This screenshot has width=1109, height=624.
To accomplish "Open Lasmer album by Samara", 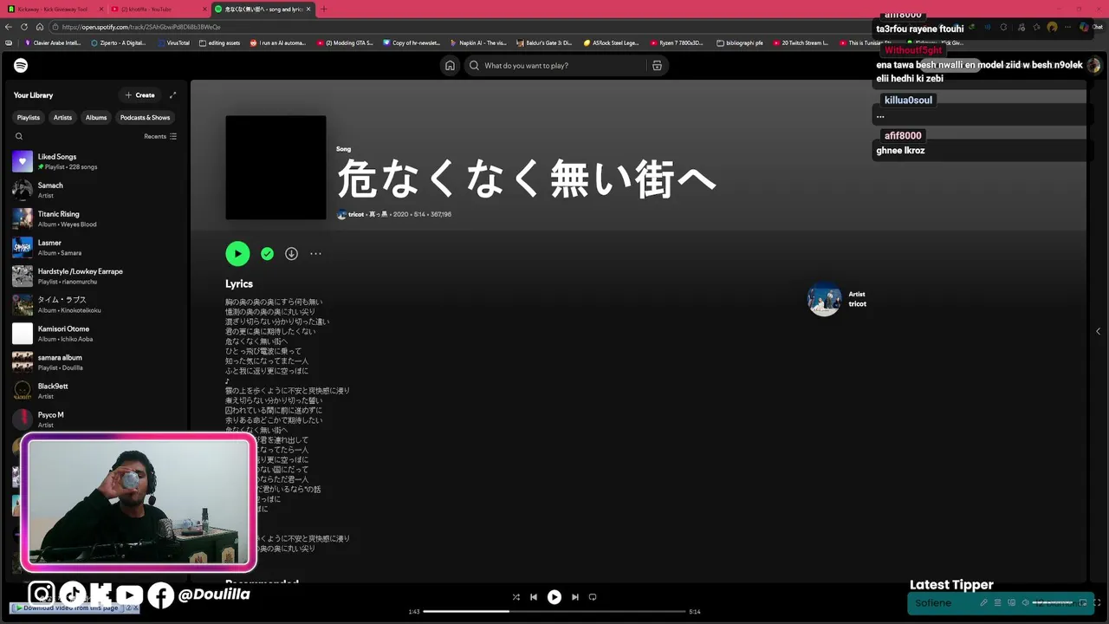I will [x=95, y=247].
